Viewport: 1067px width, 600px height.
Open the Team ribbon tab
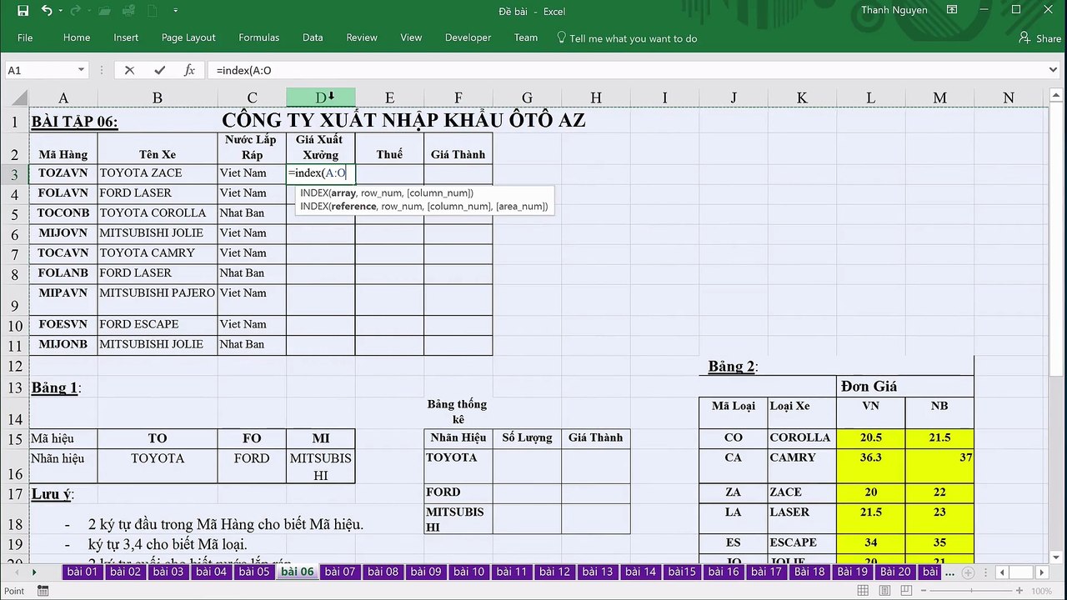[525, 37]
